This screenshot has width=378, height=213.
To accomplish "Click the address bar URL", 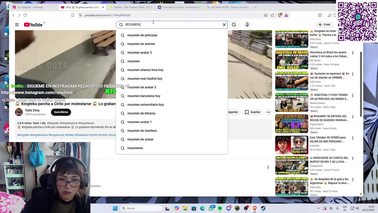I will pos(107,15).
